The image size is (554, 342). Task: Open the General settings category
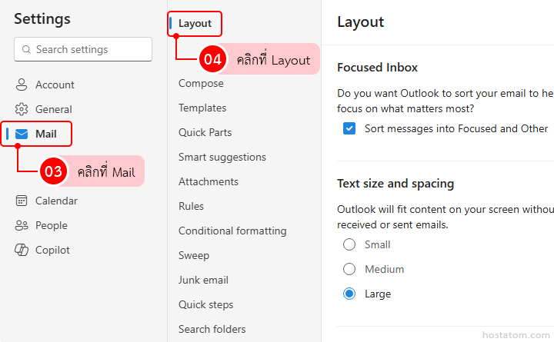coord(54,109)
